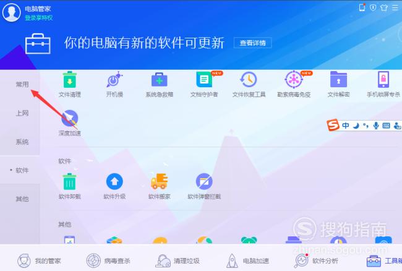Open the 文档守护者 document guardian

[204, 85]
